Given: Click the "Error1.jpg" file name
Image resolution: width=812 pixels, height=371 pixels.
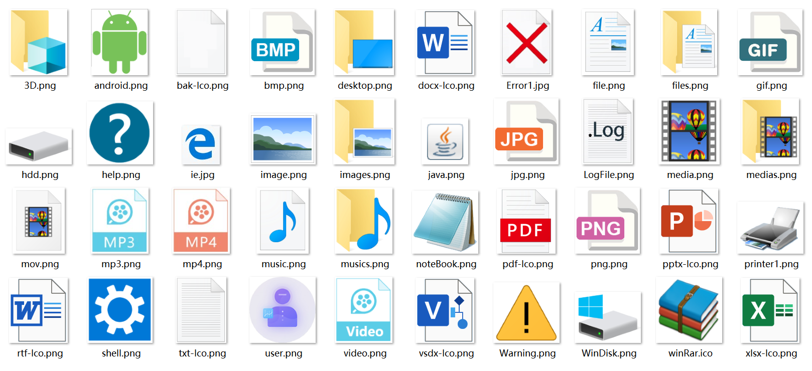Looking at the screenshot, I should tap(528, 86).
